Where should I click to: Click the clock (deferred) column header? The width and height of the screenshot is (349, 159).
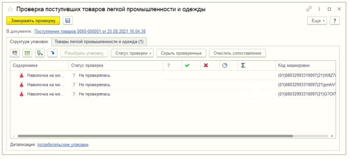click(x=224, y=66)
